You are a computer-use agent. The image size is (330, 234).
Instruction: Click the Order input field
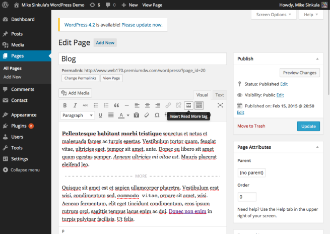(247, 197)
